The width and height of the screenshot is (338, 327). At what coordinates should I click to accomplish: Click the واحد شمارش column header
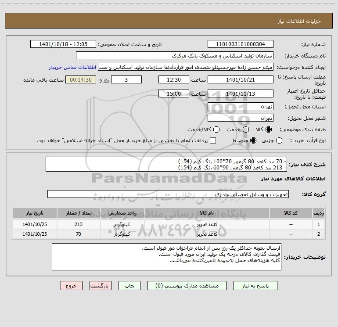pyautogui.click(x=122, y=213)
